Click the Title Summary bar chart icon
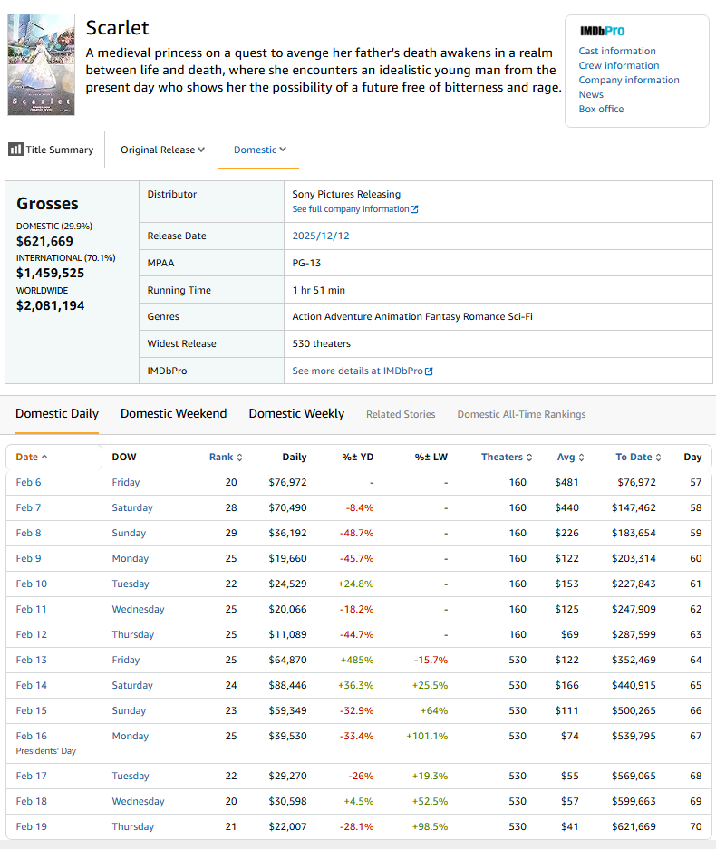 point(15,150)
